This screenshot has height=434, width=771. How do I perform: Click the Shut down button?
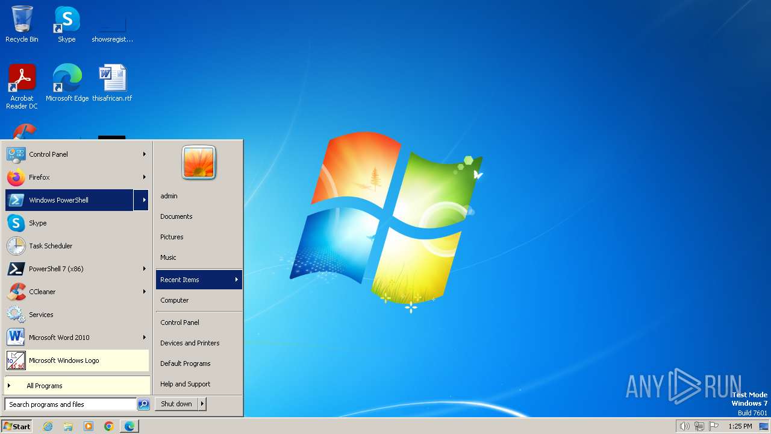pyautogui.click(x=176, y=404)
